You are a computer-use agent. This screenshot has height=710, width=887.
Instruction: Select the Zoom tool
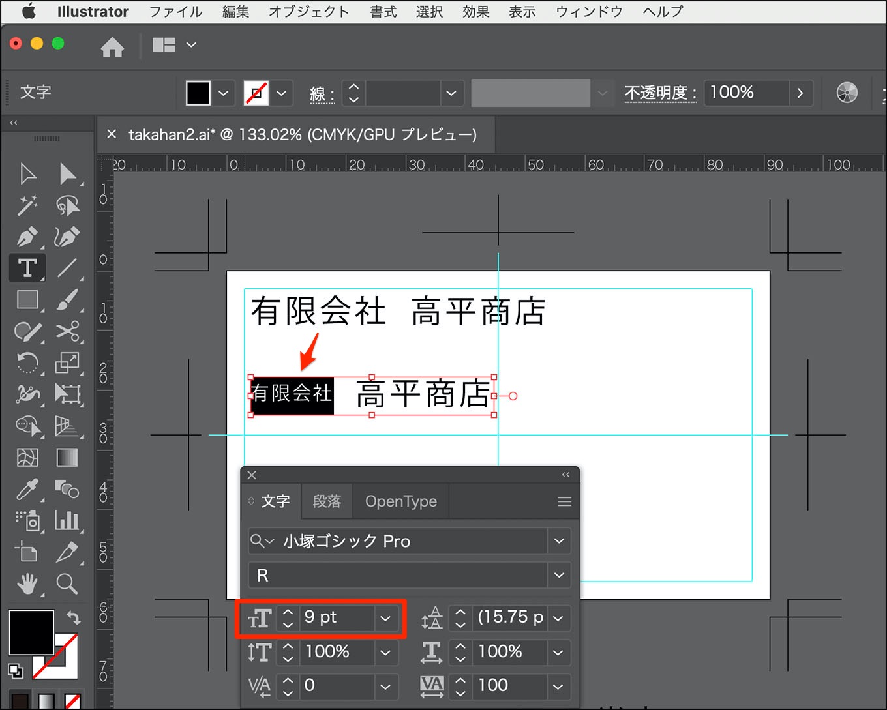(x=67, y=584)
